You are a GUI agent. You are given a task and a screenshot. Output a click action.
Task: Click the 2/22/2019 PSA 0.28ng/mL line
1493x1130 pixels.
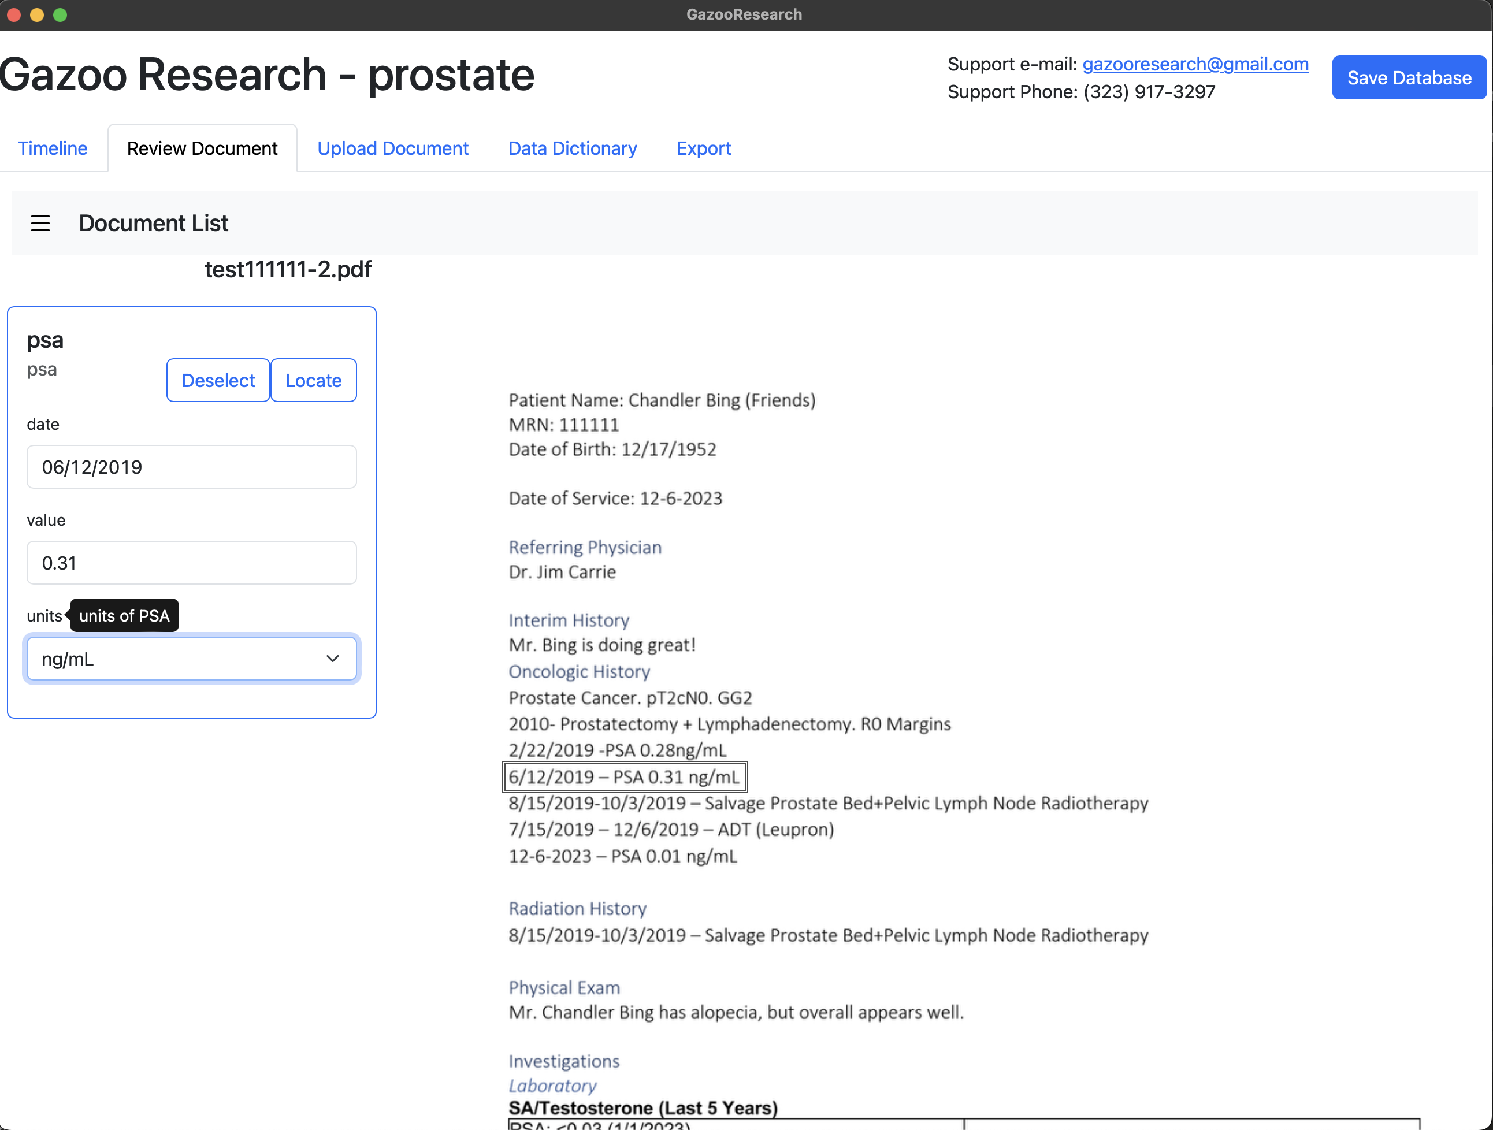coord(617,750)
